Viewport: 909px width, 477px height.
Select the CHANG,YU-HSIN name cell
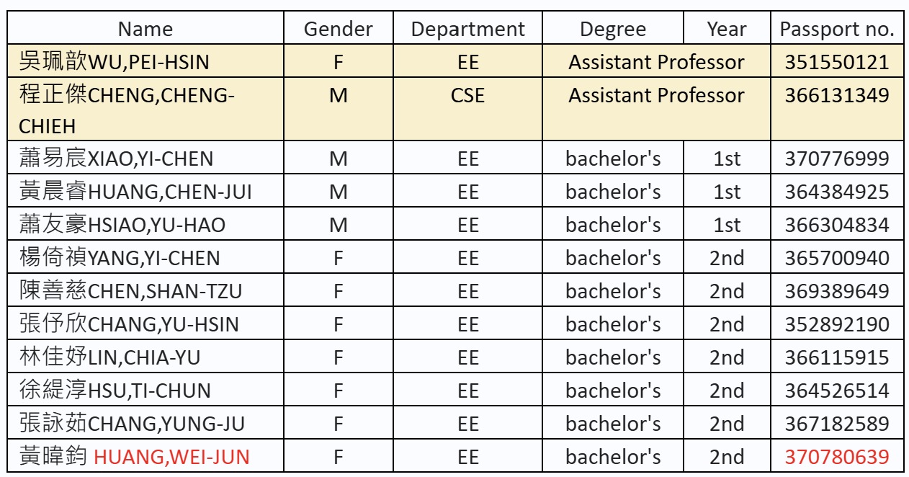click(x=145, y=324)
